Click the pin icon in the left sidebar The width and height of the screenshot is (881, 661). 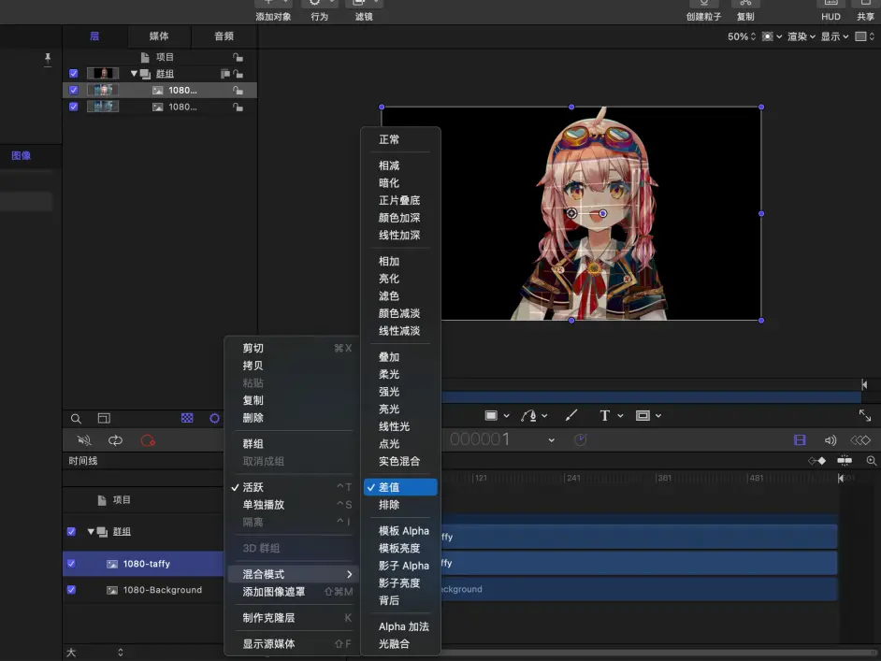coord(48,58)
